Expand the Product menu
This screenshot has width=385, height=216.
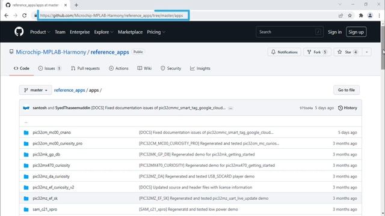pyautogui.click(x=40, y=32)
